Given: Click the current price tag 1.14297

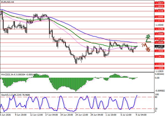Looking at the screenshot, I should pyautogui.click(x=159, y=46).
